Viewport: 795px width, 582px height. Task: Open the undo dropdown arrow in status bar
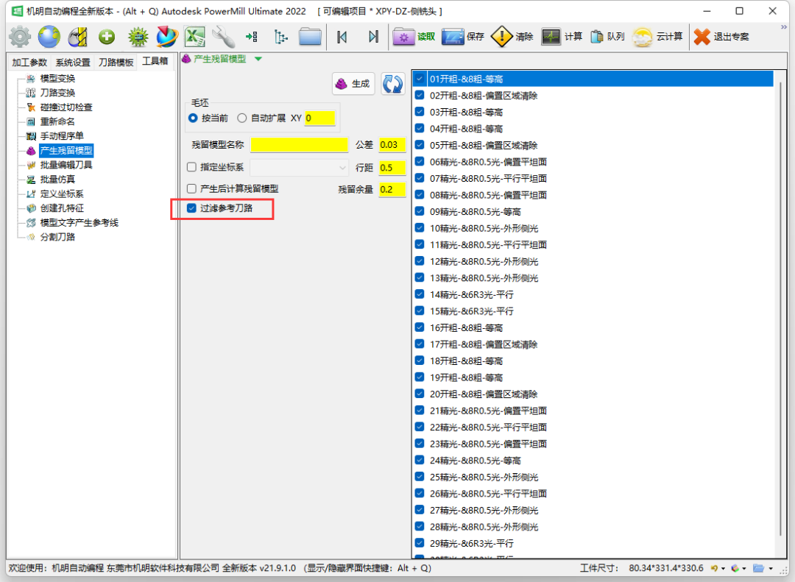[x=723, y=569]
